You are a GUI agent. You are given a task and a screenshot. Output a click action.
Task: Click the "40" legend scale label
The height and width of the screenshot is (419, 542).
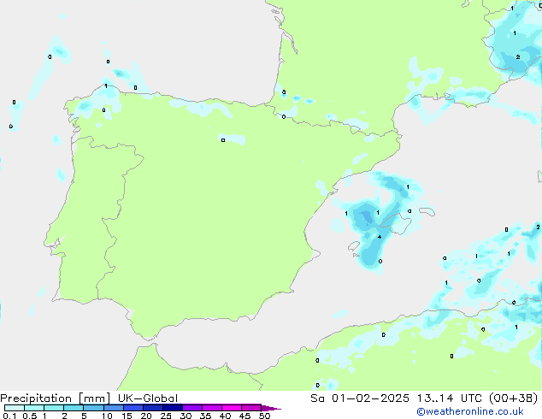click(225, 416)
